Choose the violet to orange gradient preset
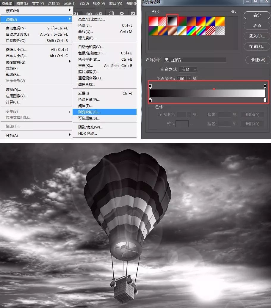 click(x=191, y=21)
